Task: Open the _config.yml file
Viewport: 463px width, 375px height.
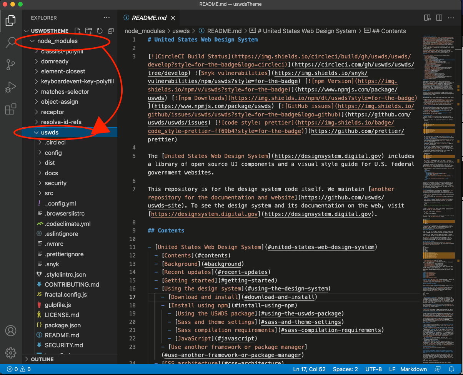Action: click(x=70, y=204)
